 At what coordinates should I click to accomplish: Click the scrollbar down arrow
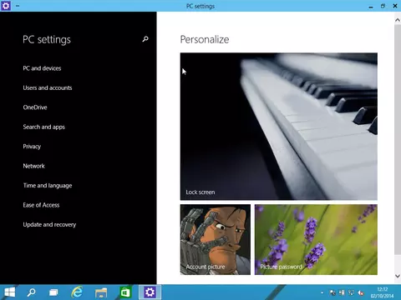(x=398, y=276)
